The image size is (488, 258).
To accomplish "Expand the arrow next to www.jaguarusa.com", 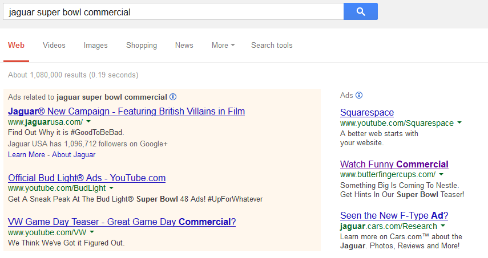I will [x=88, y=122].
